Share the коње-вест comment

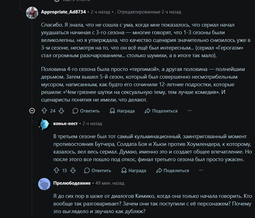[x=173, y=171]
